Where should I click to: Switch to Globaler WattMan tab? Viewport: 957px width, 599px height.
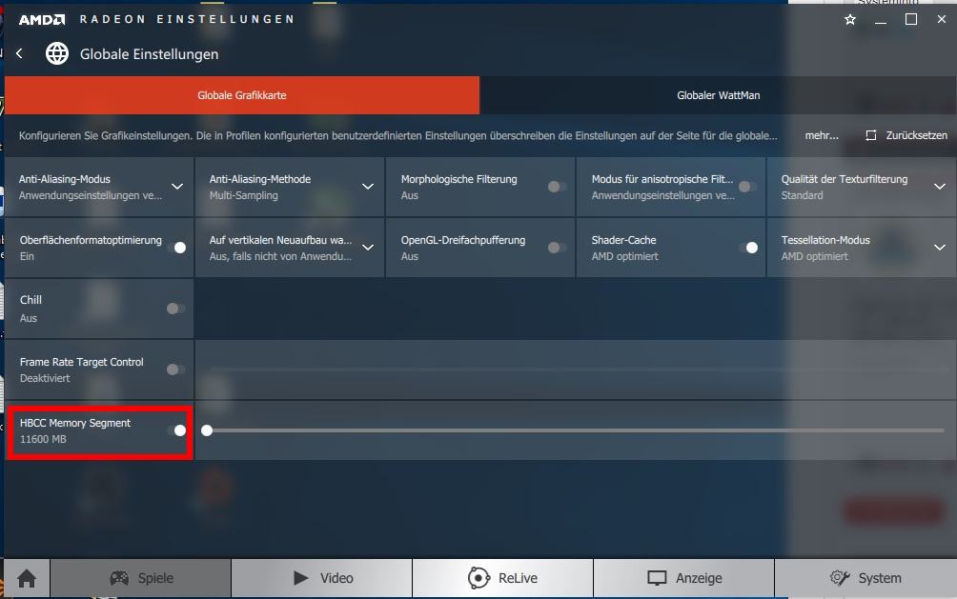click(719, 95)
